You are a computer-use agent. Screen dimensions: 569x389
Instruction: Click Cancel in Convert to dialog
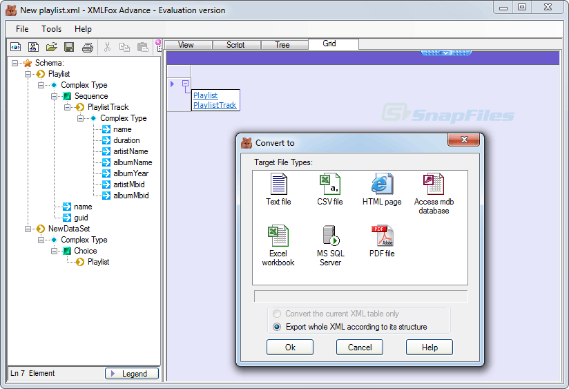point(360,348)
